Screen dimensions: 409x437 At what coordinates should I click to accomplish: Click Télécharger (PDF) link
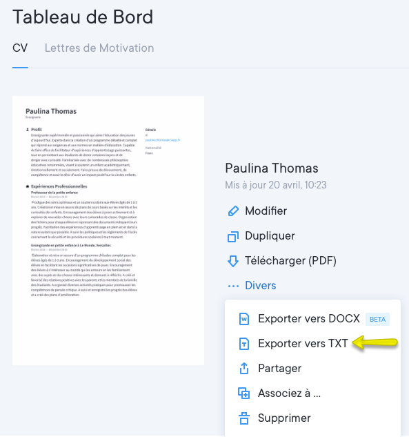[290, 261]
